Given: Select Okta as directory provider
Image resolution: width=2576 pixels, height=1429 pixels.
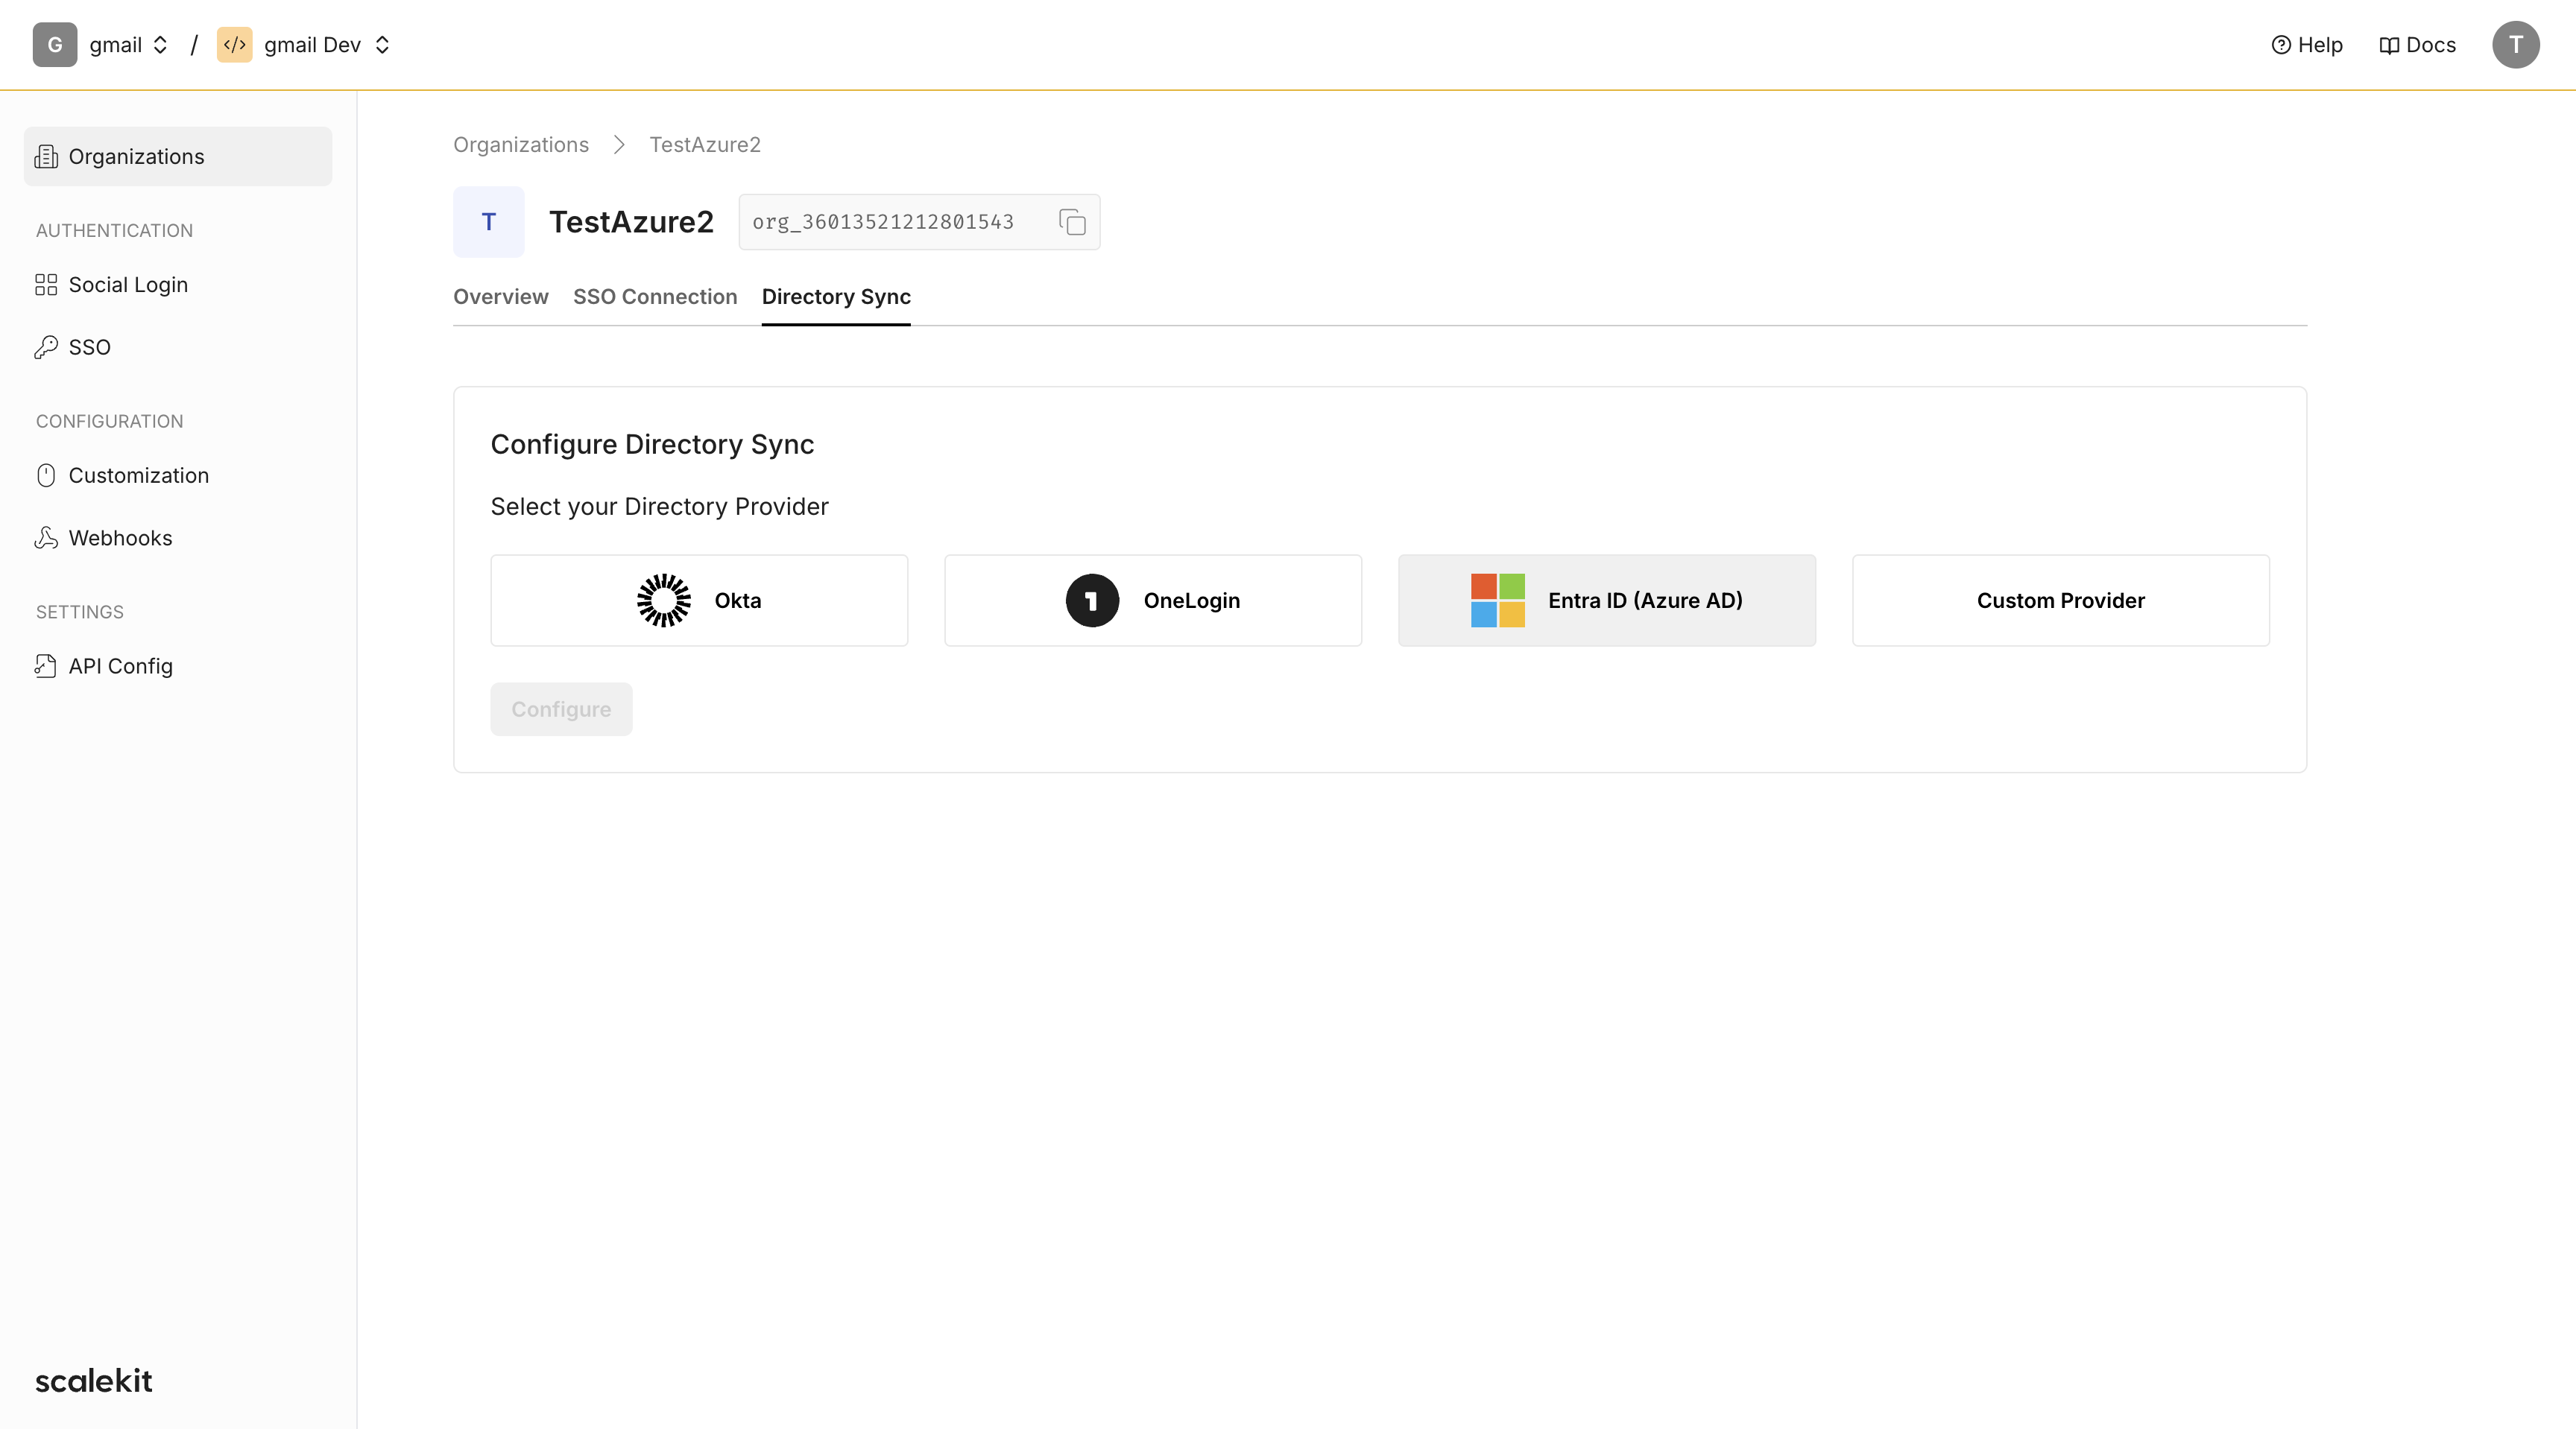Looking at the screenshot, I should (x=699, y=601).
